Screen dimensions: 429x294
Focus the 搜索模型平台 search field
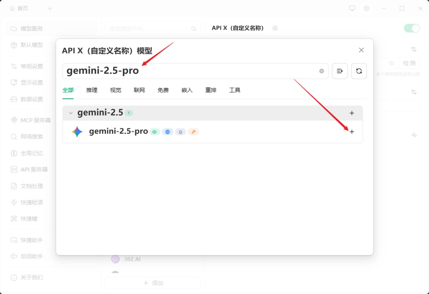coord(153,28)
